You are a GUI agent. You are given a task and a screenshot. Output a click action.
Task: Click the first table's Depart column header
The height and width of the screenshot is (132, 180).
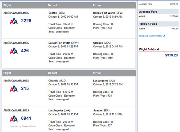pyautogui.click(x=52, y=5)
